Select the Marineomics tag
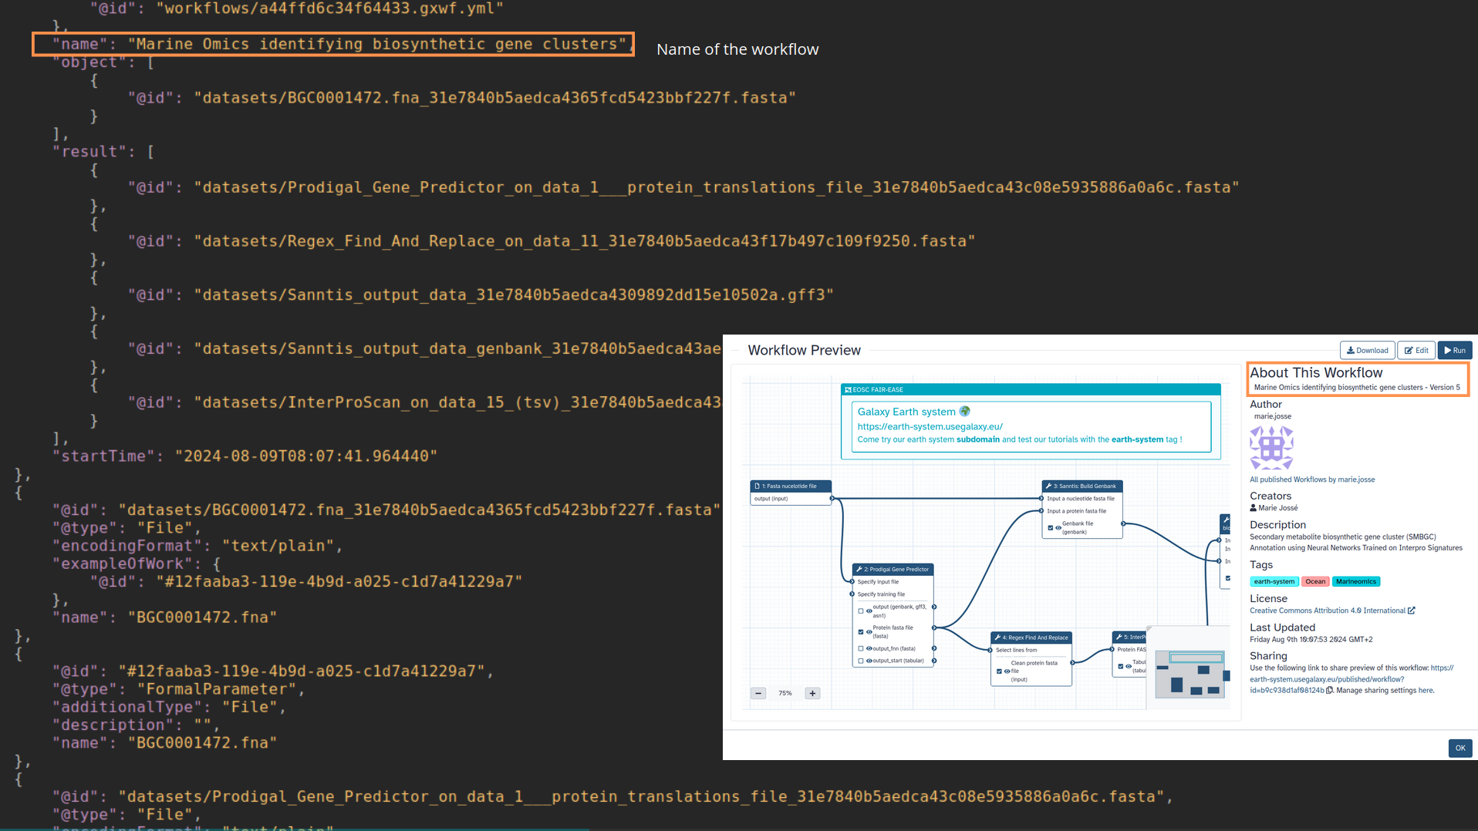1478x831 pixels. 1356,582
